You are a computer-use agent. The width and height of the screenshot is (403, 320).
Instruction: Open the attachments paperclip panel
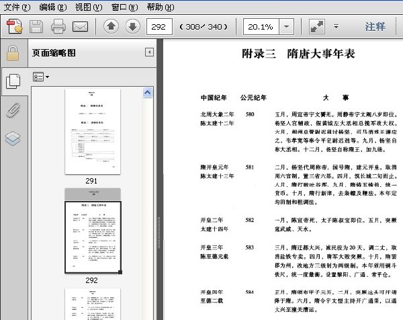pos(13,110)
